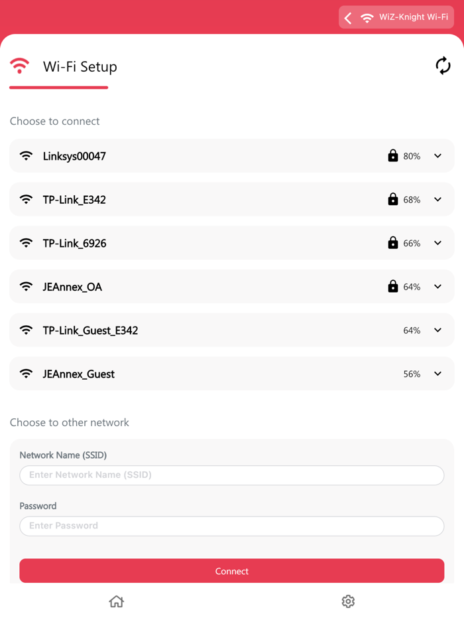464x620 pixels.
Task: Click the refresh icon to rescan networks
Action: (443, 66)
